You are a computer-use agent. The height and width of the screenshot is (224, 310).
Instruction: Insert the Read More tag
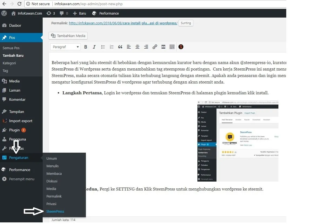coord(163,47)
